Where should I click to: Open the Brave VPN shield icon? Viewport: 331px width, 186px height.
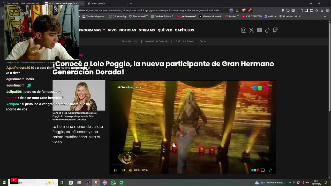tap(322, 10)
